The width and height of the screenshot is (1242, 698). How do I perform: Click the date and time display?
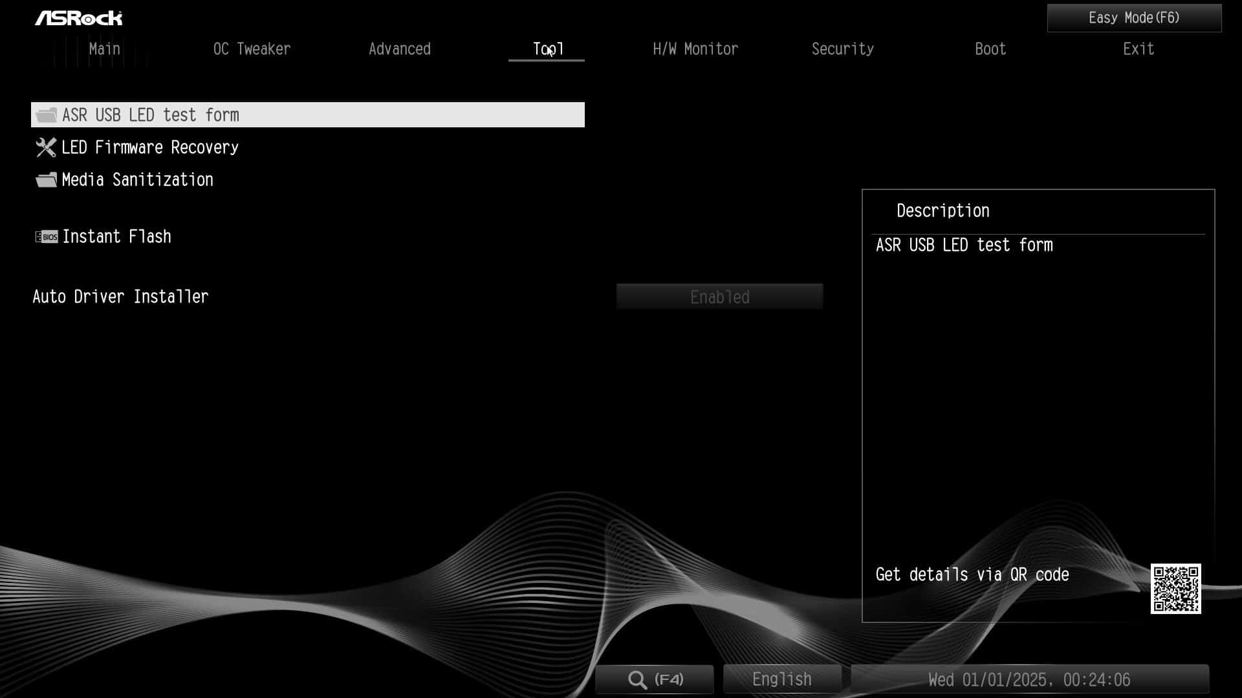tap(1029, 680)
